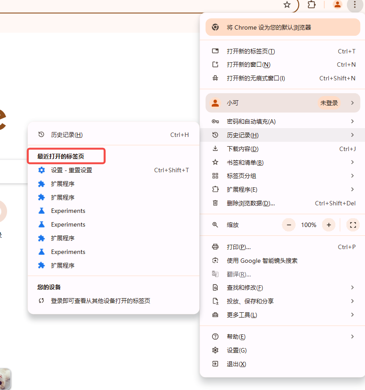Image resolution: width=365 pixels, height=390 pixels.
Task: Increase zoom with the plus button
Action: [329, 225]
